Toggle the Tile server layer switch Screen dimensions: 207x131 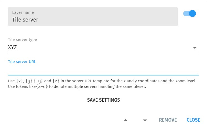[190, 14]
